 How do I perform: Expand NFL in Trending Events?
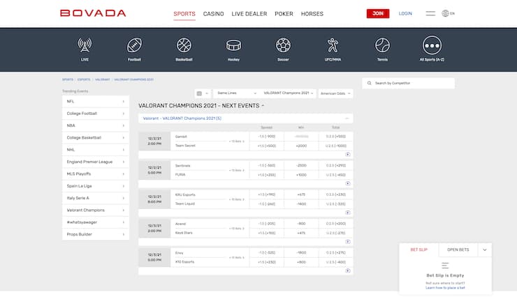(95, 102)
